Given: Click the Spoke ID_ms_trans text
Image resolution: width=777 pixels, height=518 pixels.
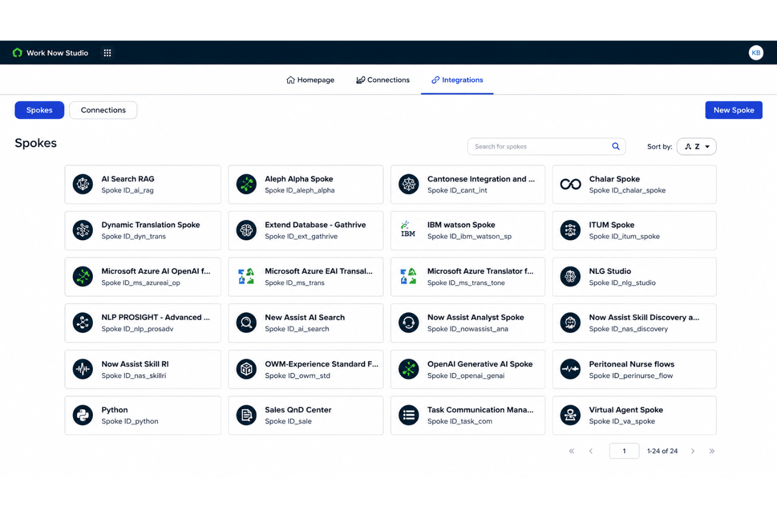Looking at the screenshot, I should pos(295,283).
